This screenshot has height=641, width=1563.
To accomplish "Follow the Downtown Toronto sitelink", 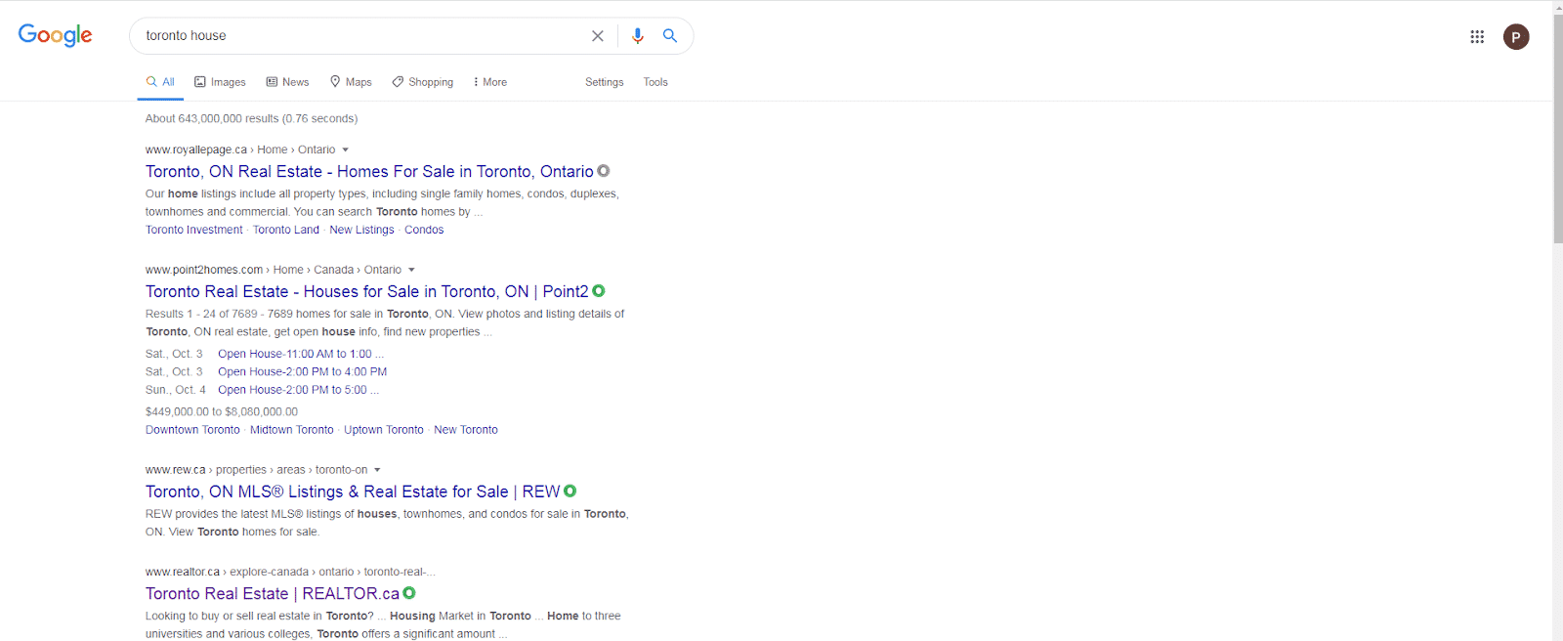I will pos(192,430).
